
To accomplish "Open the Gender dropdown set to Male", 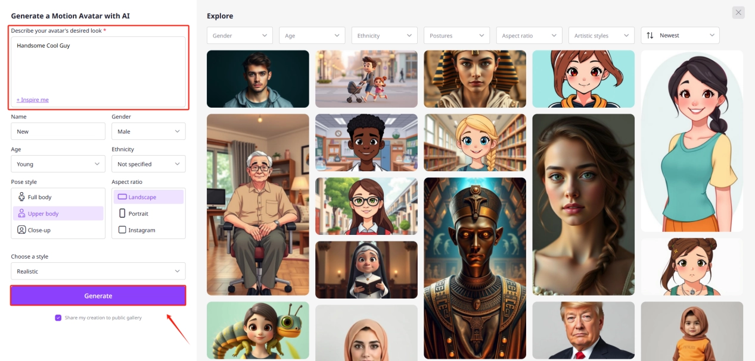I will click(x=148, y=131).
